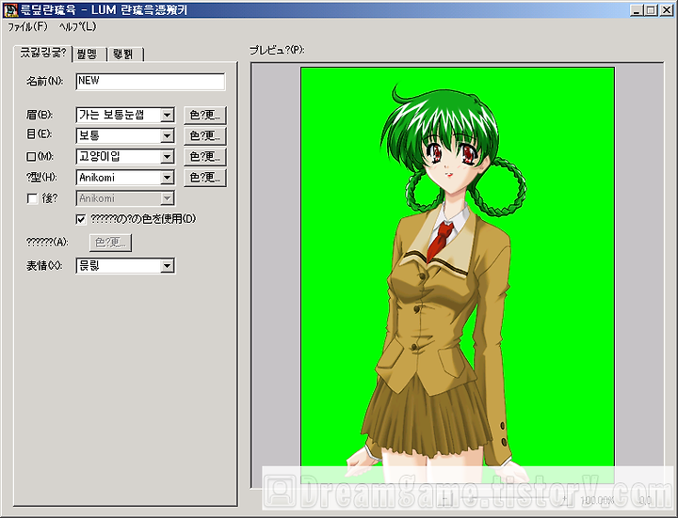Open the ファイル(F) menu

point(27,26)
